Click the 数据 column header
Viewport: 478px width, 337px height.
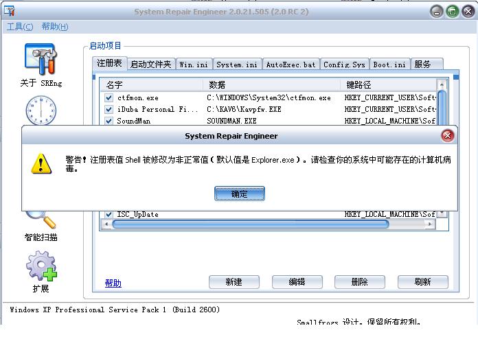tap(271, 84)
